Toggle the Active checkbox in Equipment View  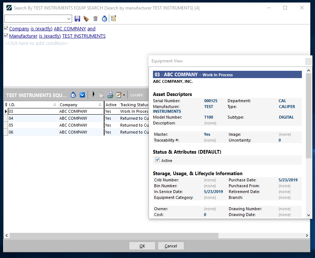158,160
